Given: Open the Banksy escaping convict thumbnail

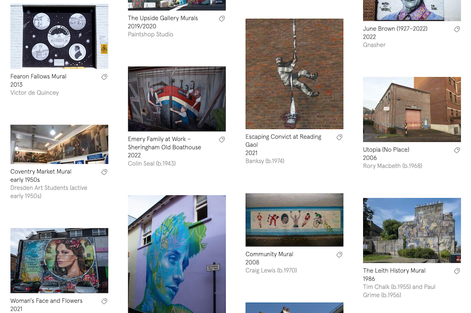Looking at the screenshot, I should pyautogui.click(x=294, y=74).
